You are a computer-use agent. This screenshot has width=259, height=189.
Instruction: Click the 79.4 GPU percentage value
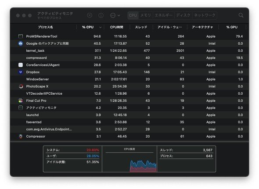[239, 36]
